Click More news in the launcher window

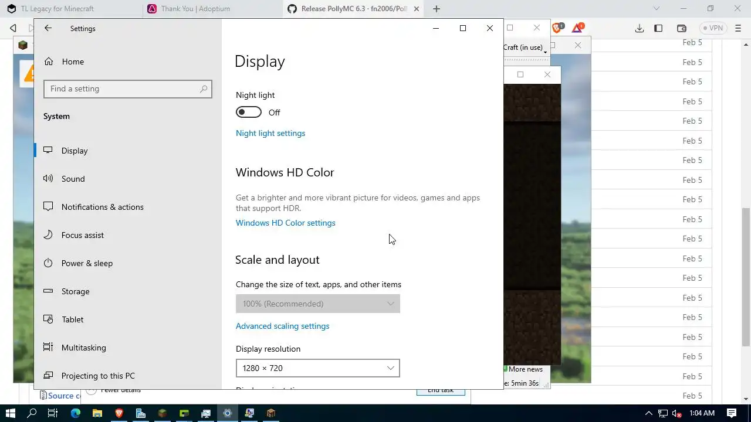click(525, 369)
